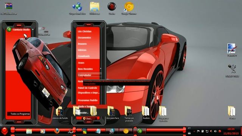Click the Windows Media Player taskbar icon
242x136 pixels.
click(x=43, y=131)
